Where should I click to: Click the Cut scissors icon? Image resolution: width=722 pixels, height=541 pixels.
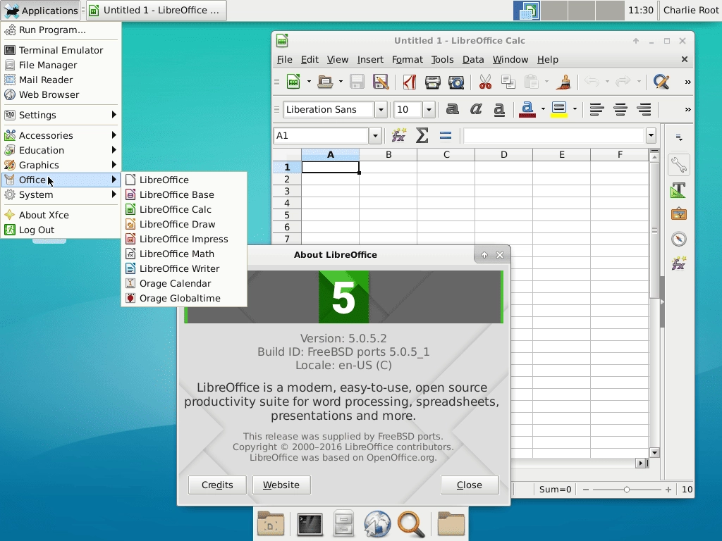(x=485, y=82)
